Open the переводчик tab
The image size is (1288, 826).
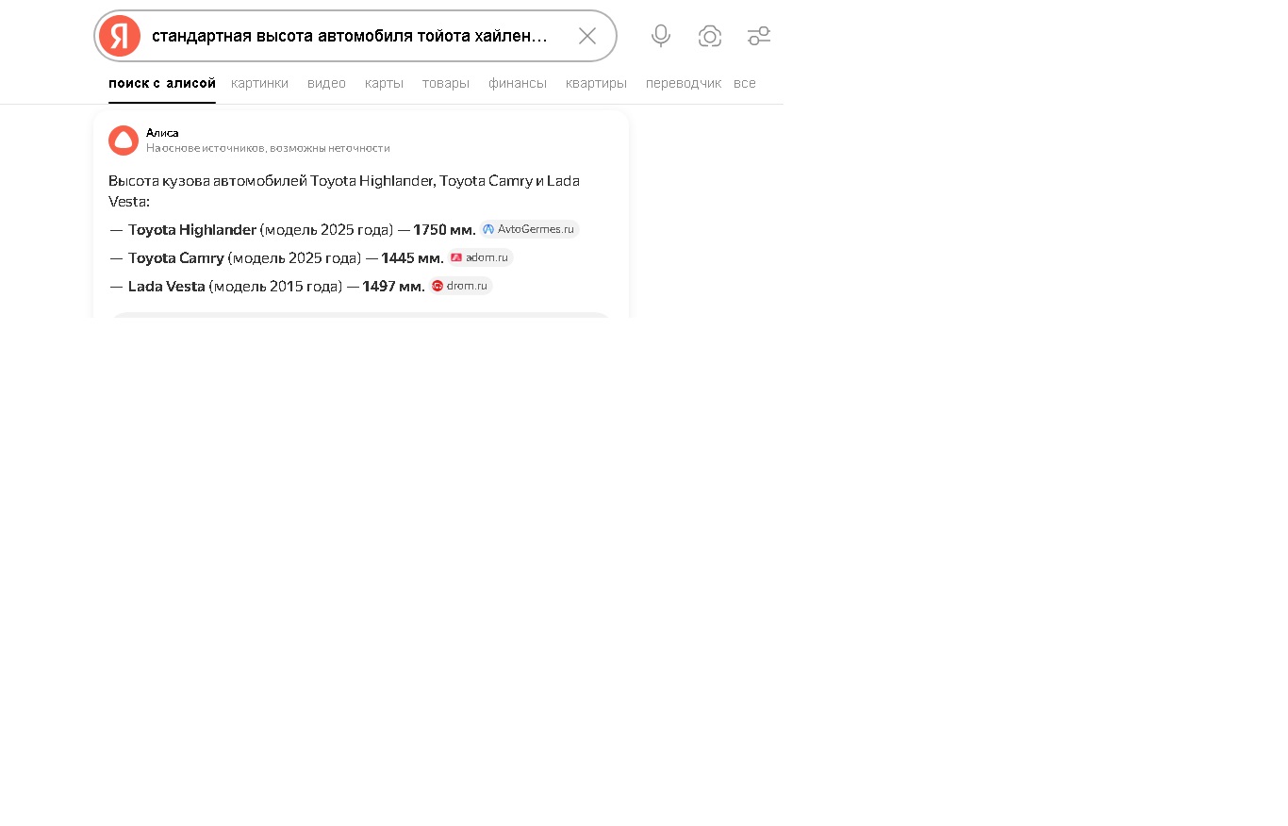pos(683,83)
